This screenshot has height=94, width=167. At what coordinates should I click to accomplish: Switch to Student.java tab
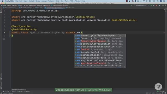pyautogui.click(x=70, y=8)
